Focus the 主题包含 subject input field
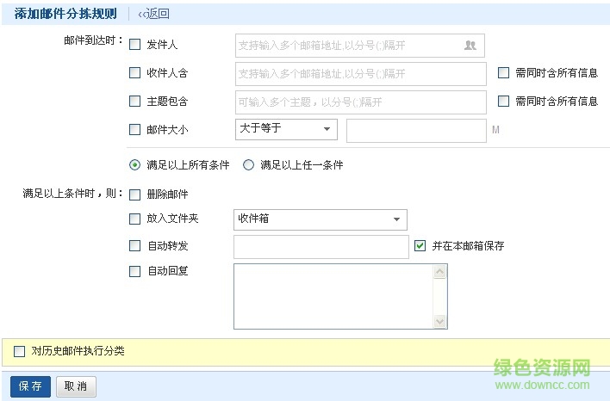 360,102
